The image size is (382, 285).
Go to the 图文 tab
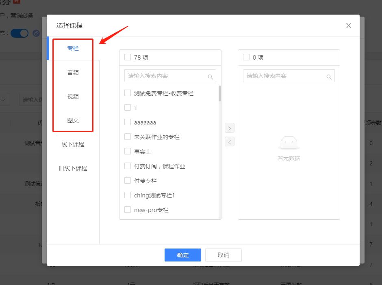(73, 120)
